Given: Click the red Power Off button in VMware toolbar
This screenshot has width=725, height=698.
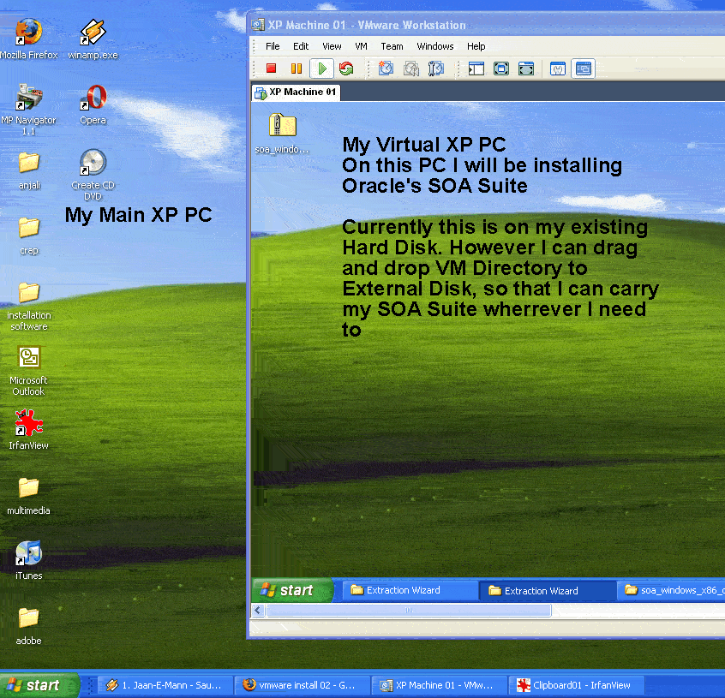Looking at the screenshot, I should (x=272, y=69).
